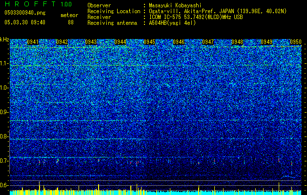Click the 0944 time marker
This screenshot has width=307, height=195.
[120, 42]
